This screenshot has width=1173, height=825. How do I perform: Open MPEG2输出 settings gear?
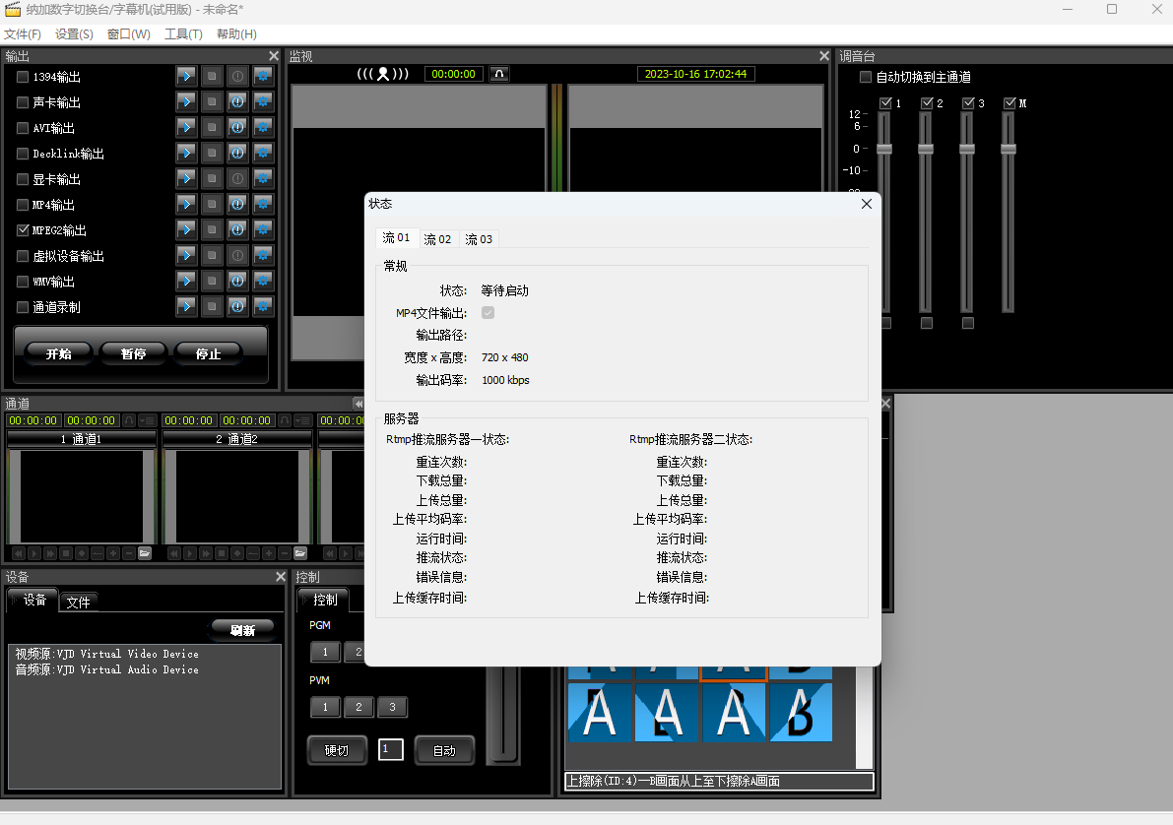263,229
